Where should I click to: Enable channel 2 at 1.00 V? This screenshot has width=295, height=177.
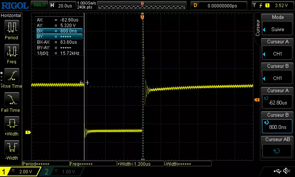pyautogui.click(x=63, y=171)
